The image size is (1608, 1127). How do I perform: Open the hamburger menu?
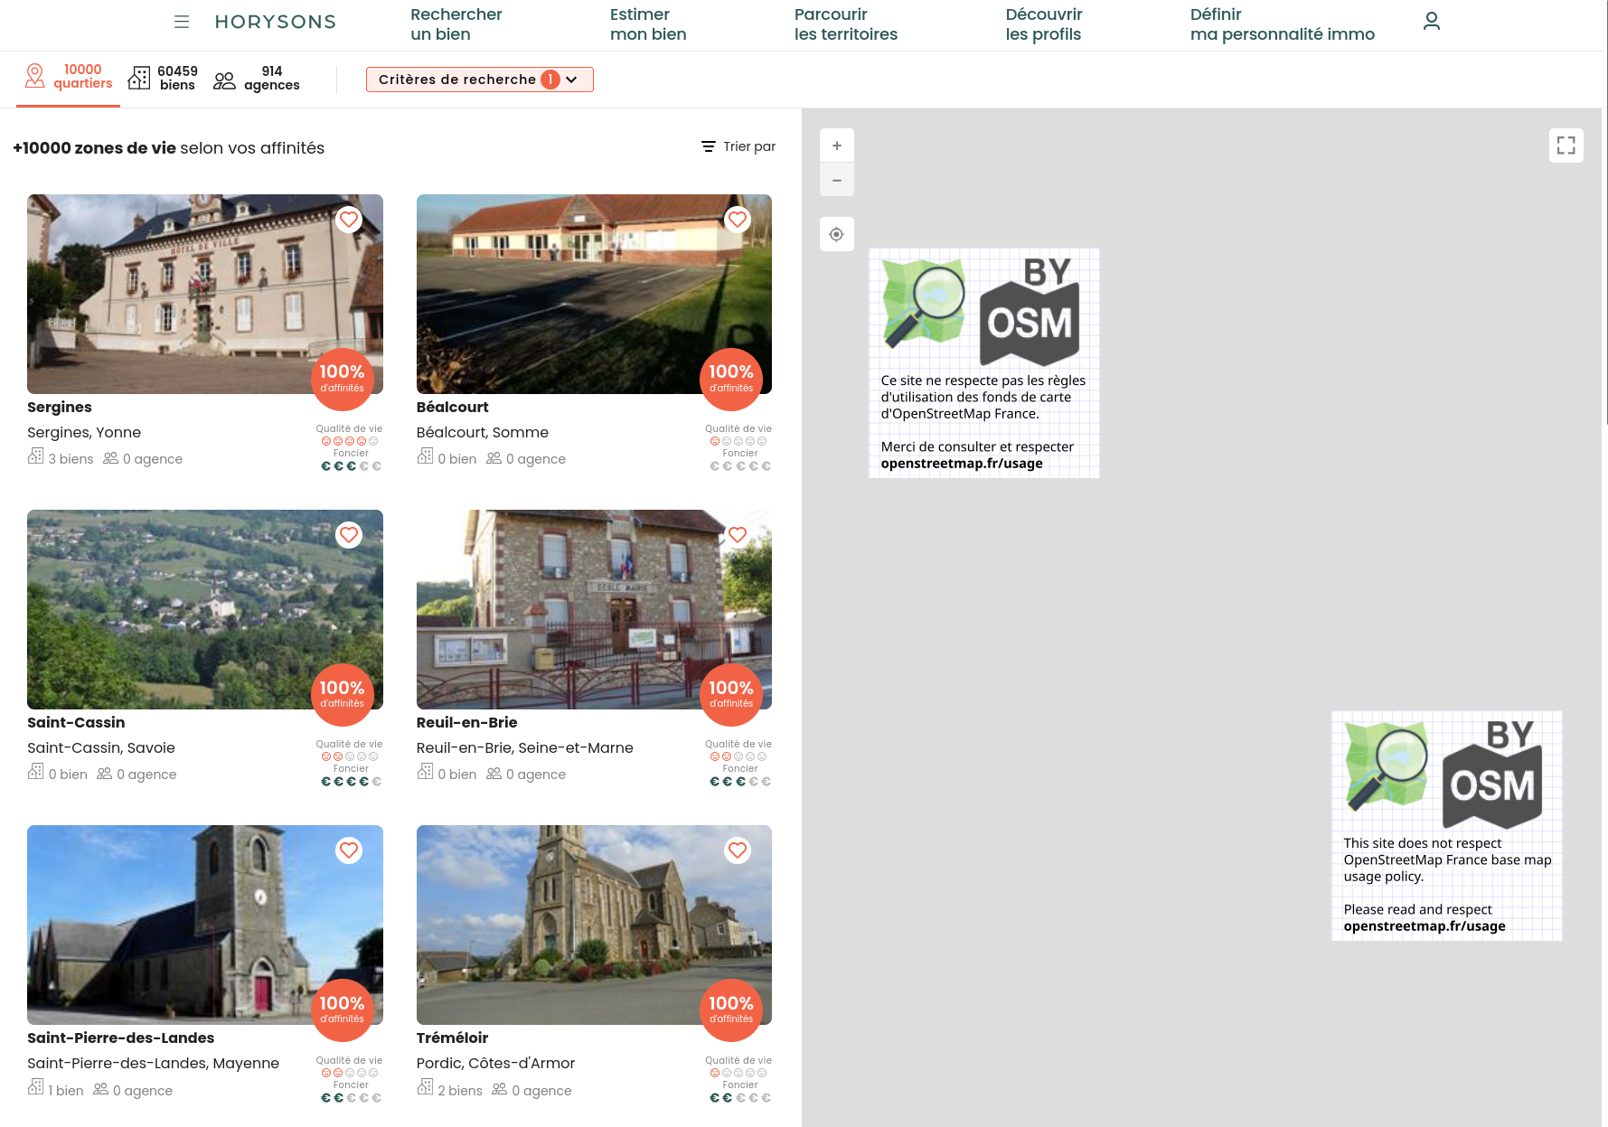pyautogui.click(x=182, y=22)
